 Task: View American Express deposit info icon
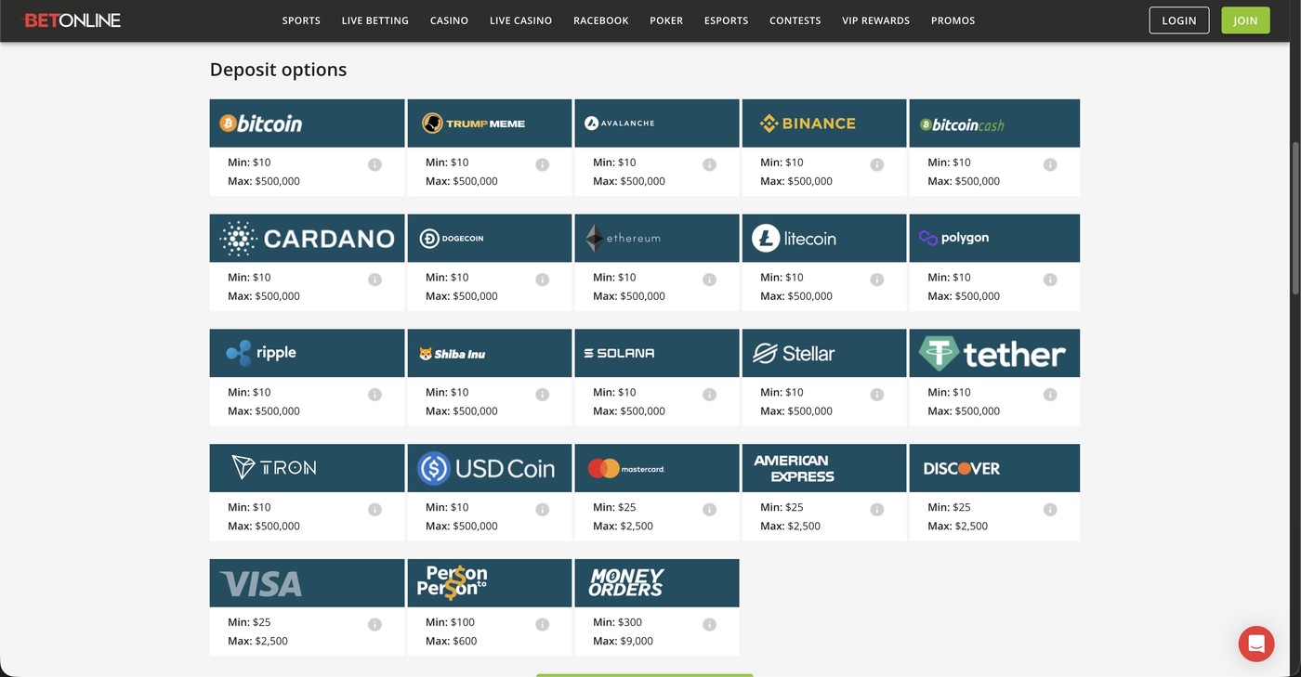[876, 510]
